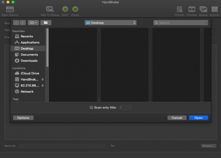This screenshot has width=221, height=158.
Task: Click the first column resize handle
Action: pyautogui.click(x=99, y=100)
